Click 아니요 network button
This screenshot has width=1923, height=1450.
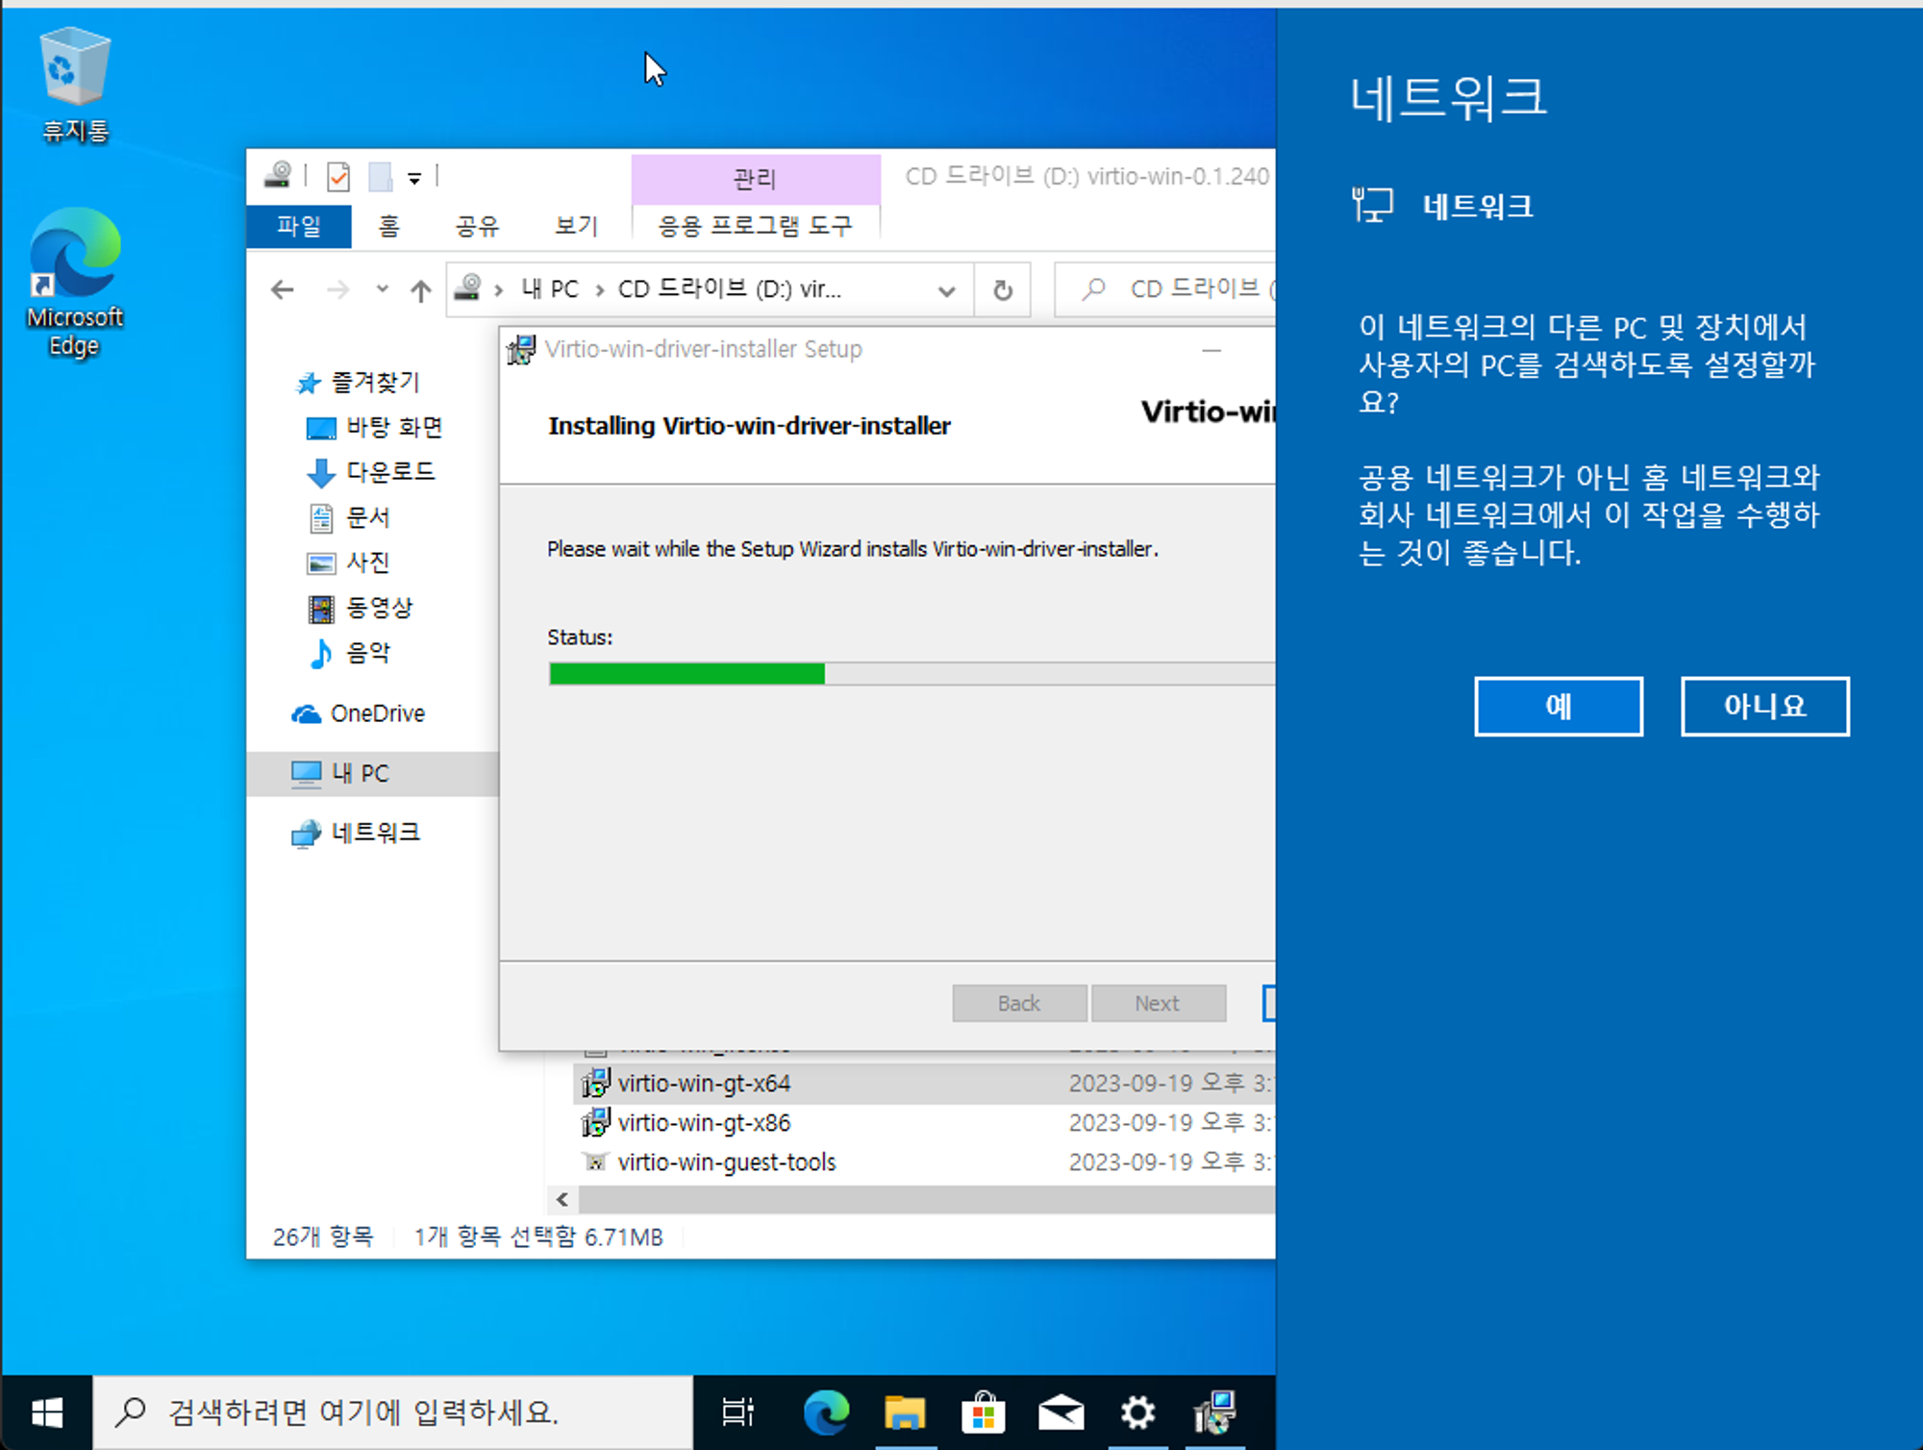[1763, 707]
